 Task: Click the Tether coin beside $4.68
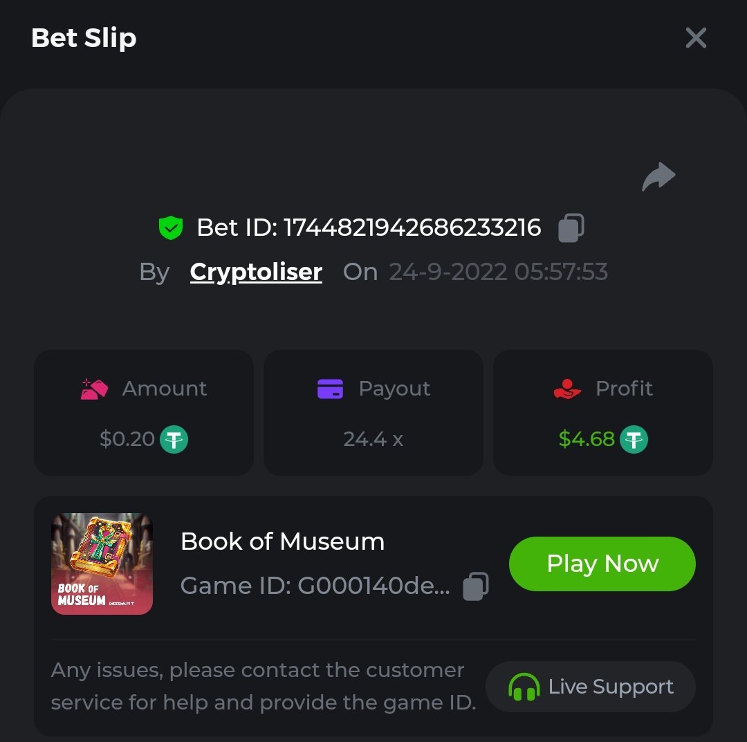(x=634, y=439)
